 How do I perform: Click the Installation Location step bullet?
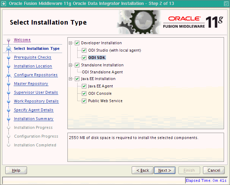pyautogui.click(x=9, y=66)
